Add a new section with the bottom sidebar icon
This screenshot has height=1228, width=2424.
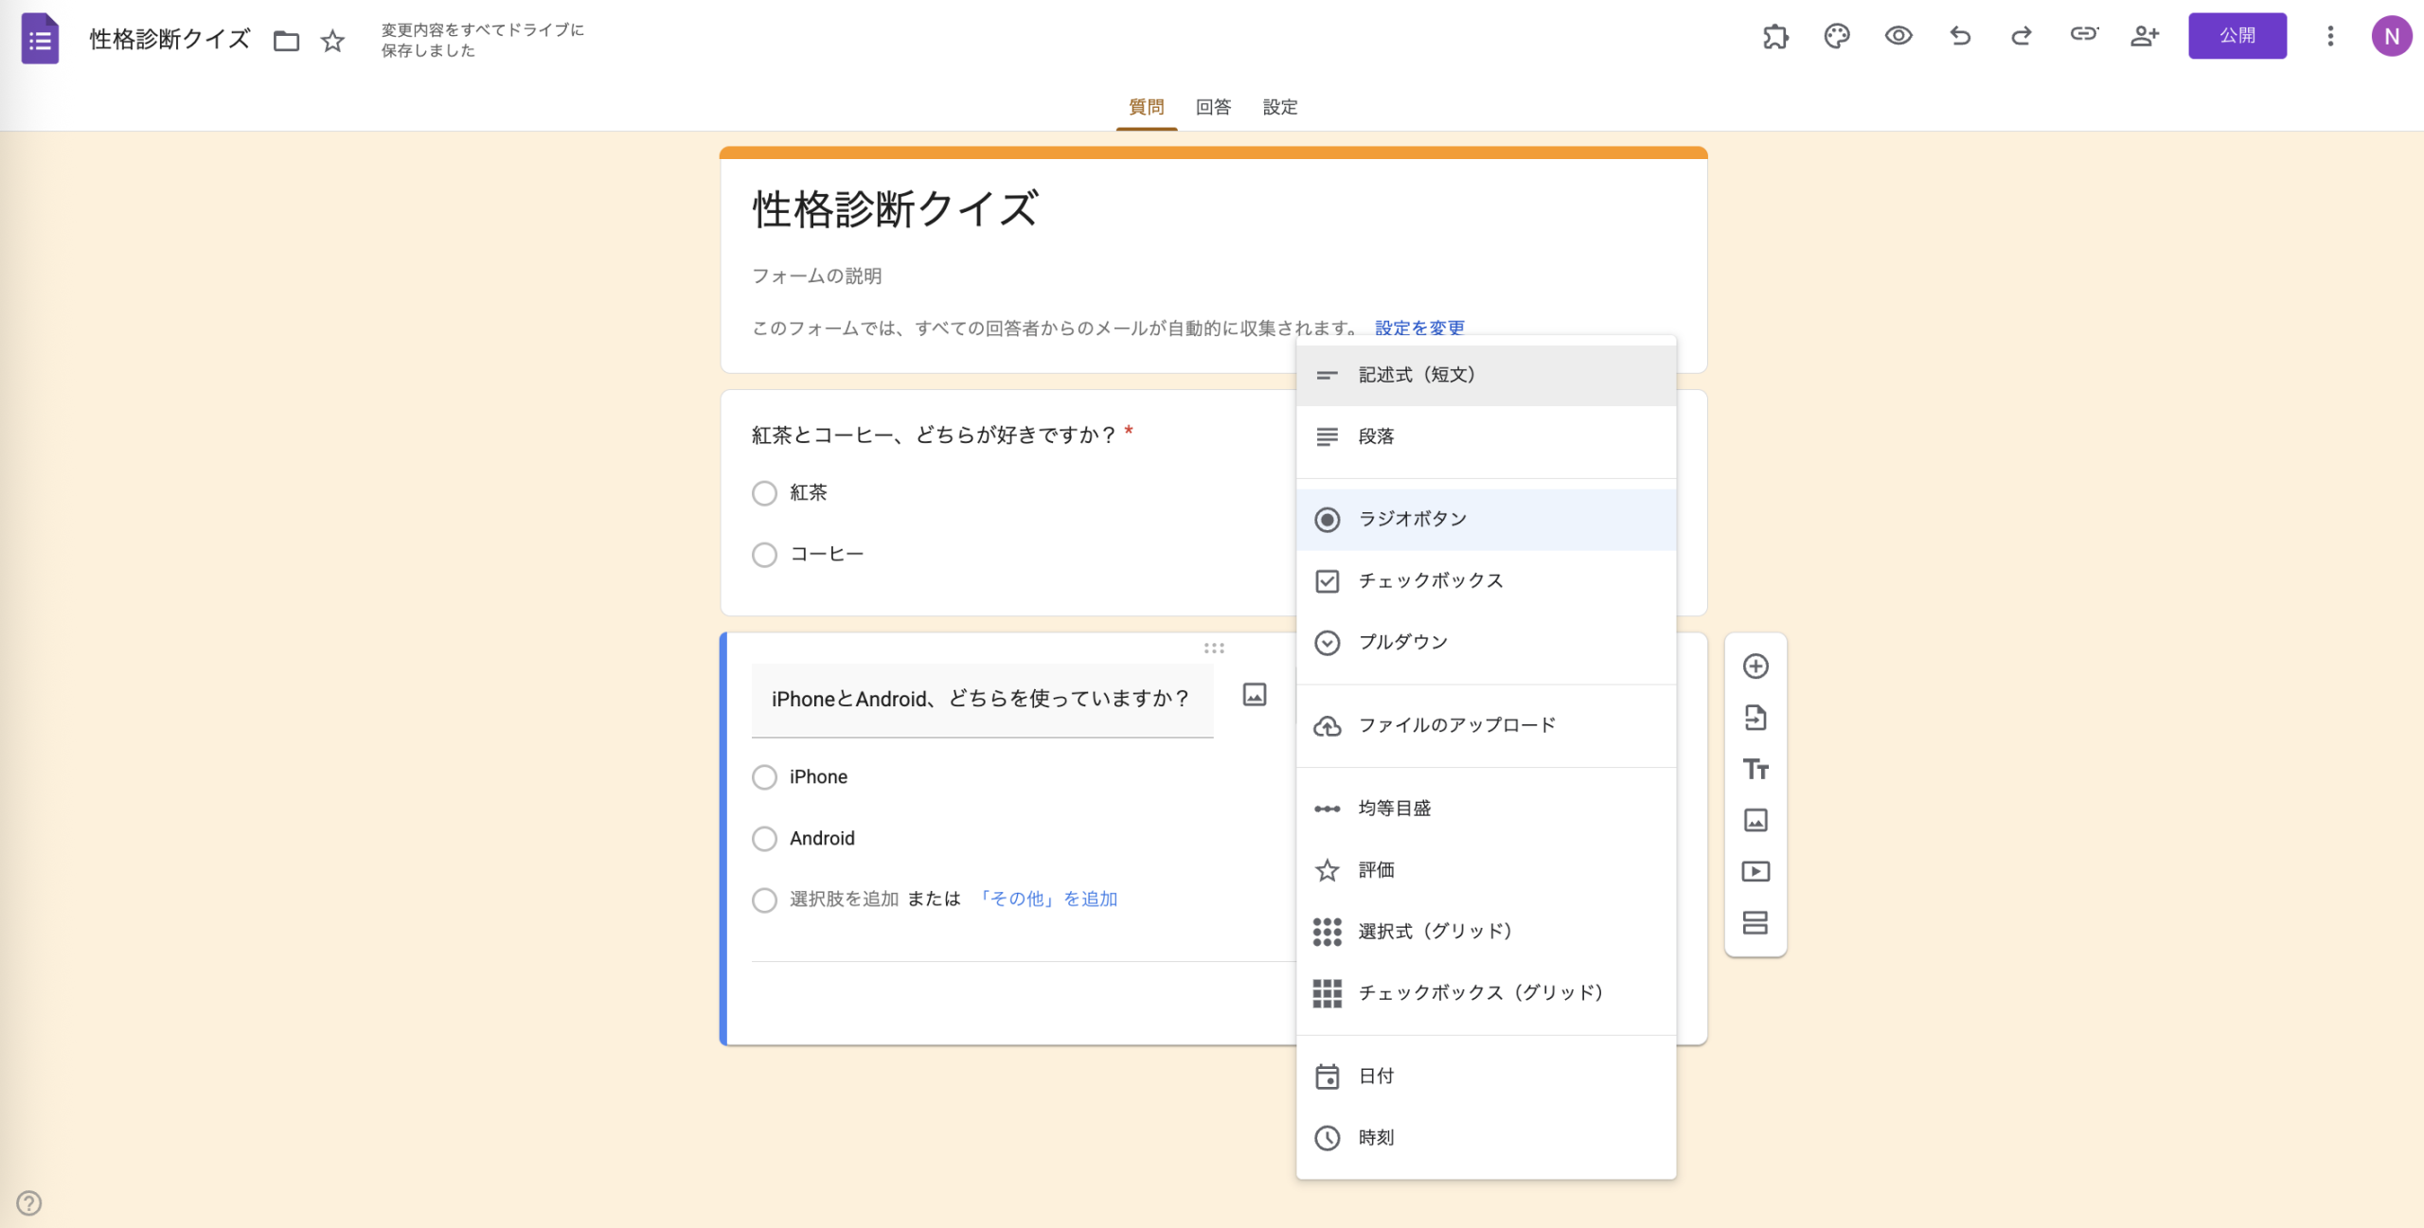coord(1756,922)
